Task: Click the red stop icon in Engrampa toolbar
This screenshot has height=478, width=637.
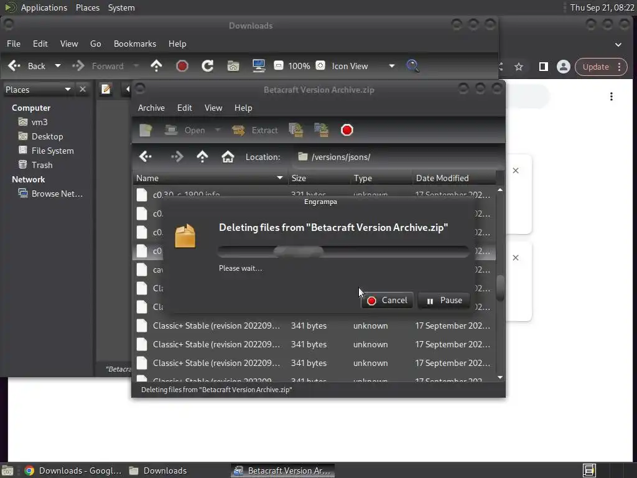Action: (347, 130)
